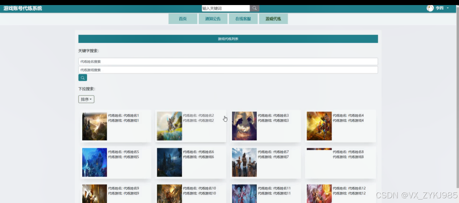Click the 输入关键词 search box in header
Screen dimensions: 459x203
(226, 8)
